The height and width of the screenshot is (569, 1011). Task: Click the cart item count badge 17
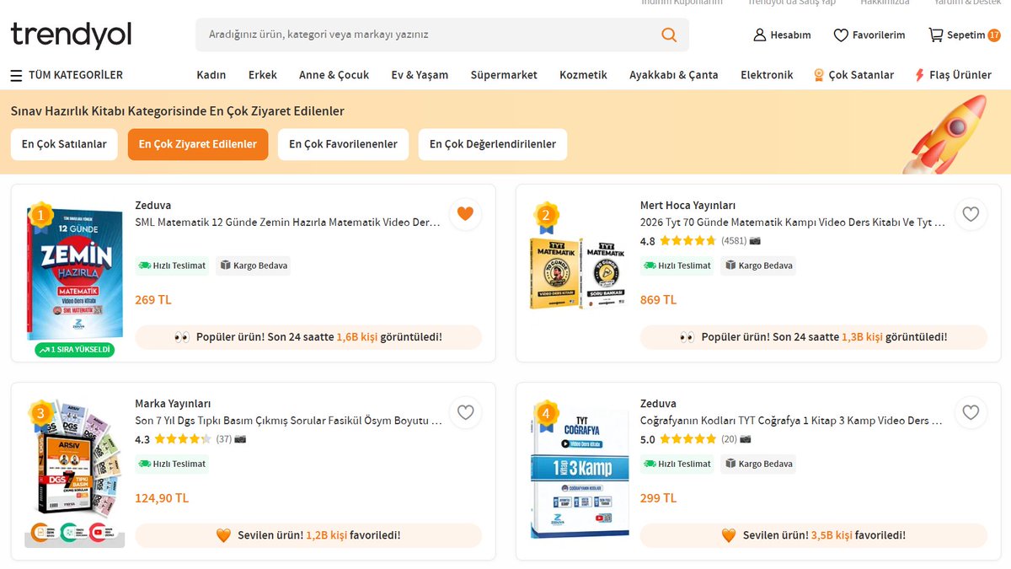[x=994, y=35]
